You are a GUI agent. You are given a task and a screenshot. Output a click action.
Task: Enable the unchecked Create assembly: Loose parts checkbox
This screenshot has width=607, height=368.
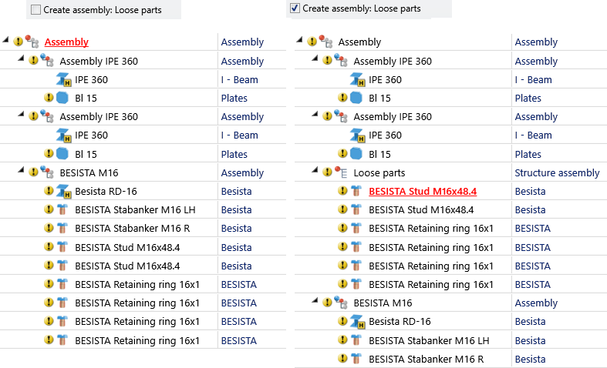(35, 10)
